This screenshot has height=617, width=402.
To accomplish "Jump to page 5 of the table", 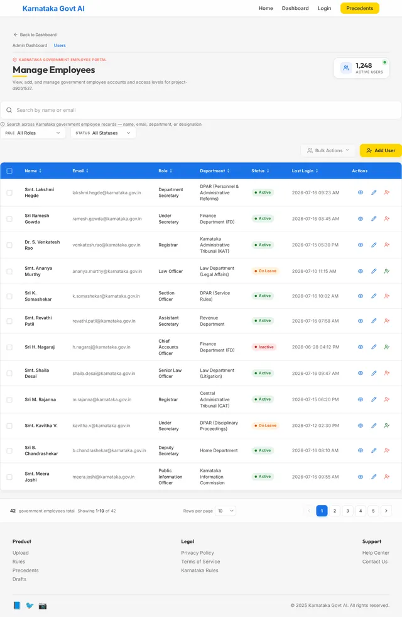I will pos(373,511).
